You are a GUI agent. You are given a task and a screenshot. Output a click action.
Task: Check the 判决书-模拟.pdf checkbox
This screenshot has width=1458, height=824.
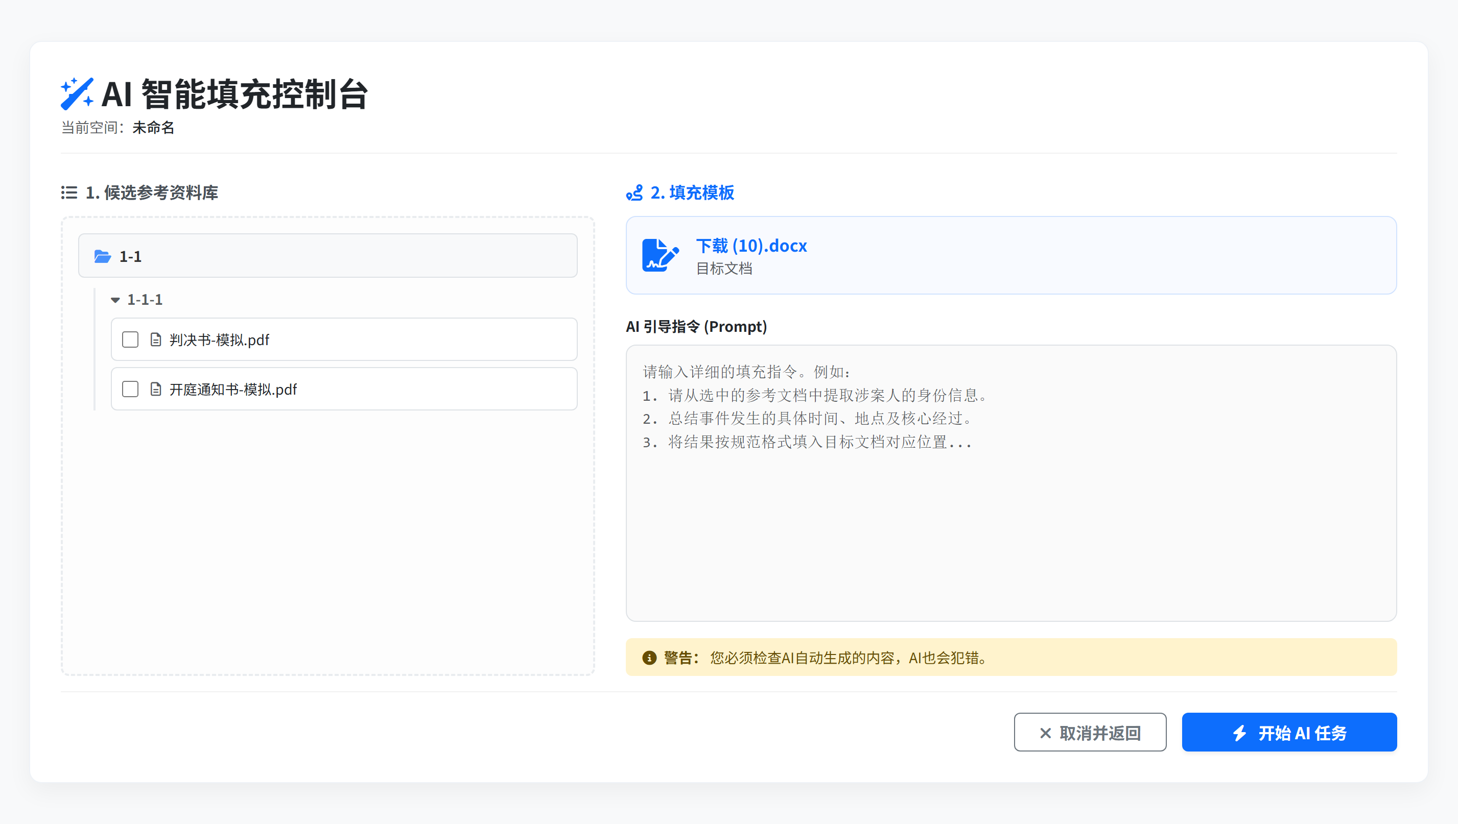coord(130,340)
